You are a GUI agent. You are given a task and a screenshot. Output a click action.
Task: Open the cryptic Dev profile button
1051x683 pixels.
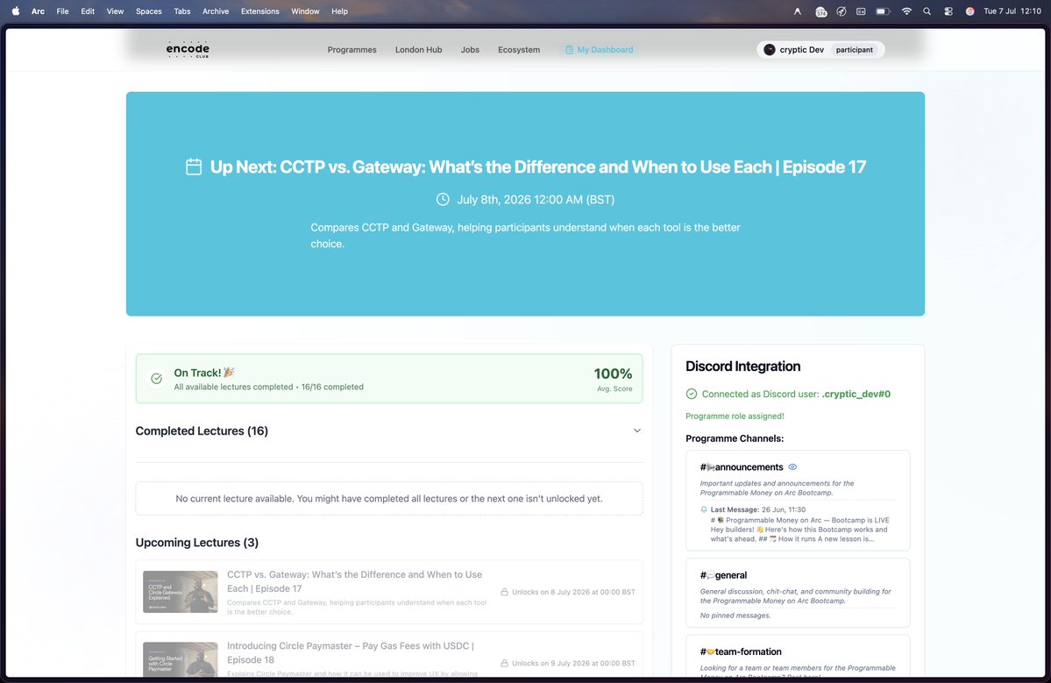820,50
